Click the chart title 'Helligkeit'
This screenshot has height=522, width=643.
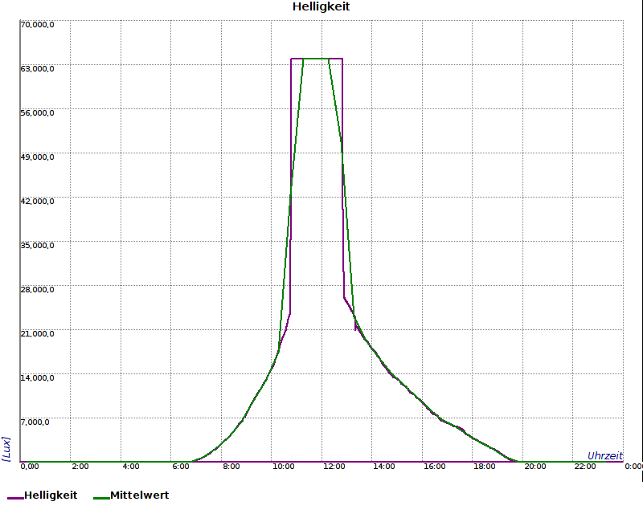click(x=321, y=7)
